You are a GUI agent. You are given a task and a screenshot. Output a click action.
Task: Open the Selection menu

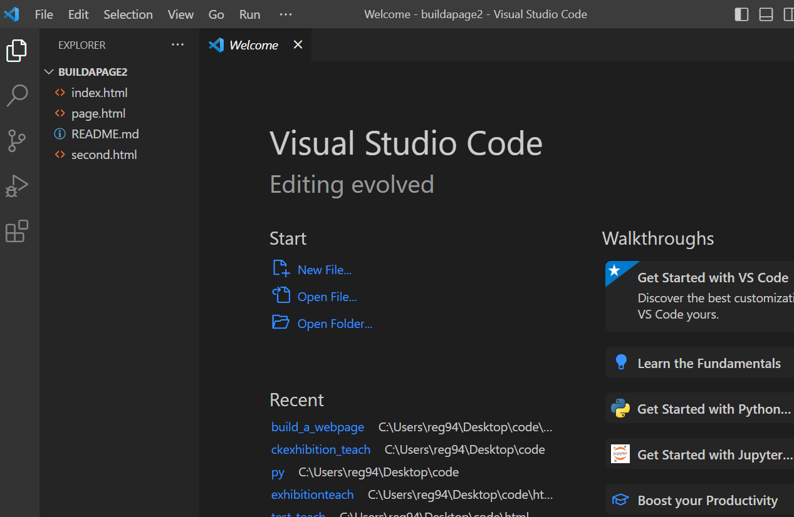point(128,14)
